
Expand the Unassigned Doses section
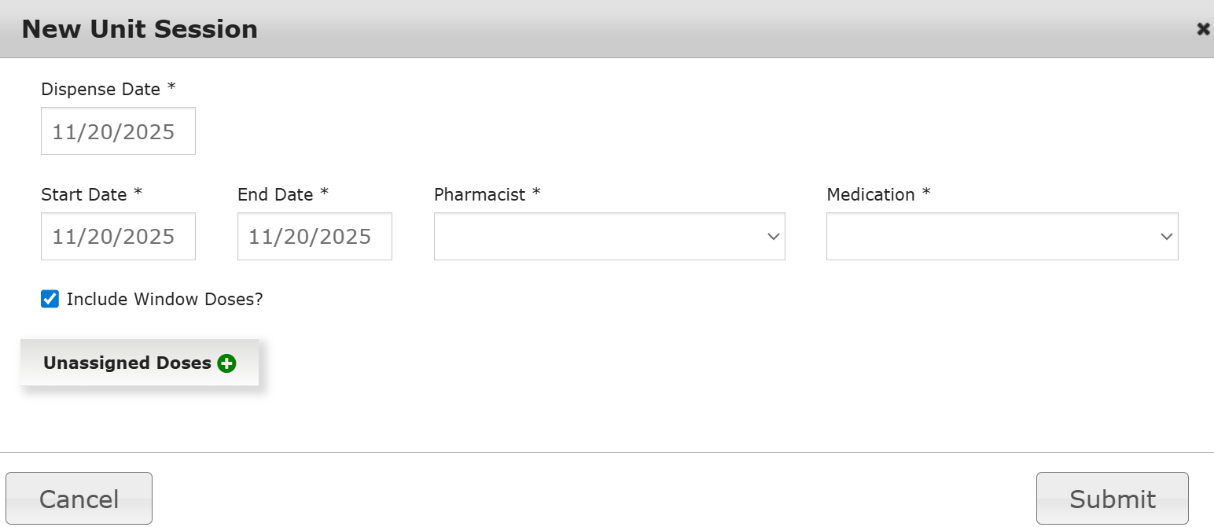pyautogui.click(x=128, y=363)
